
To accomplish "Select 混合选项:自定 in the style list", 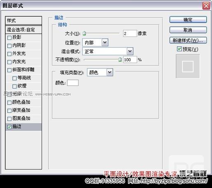I will tap(23, 30).
